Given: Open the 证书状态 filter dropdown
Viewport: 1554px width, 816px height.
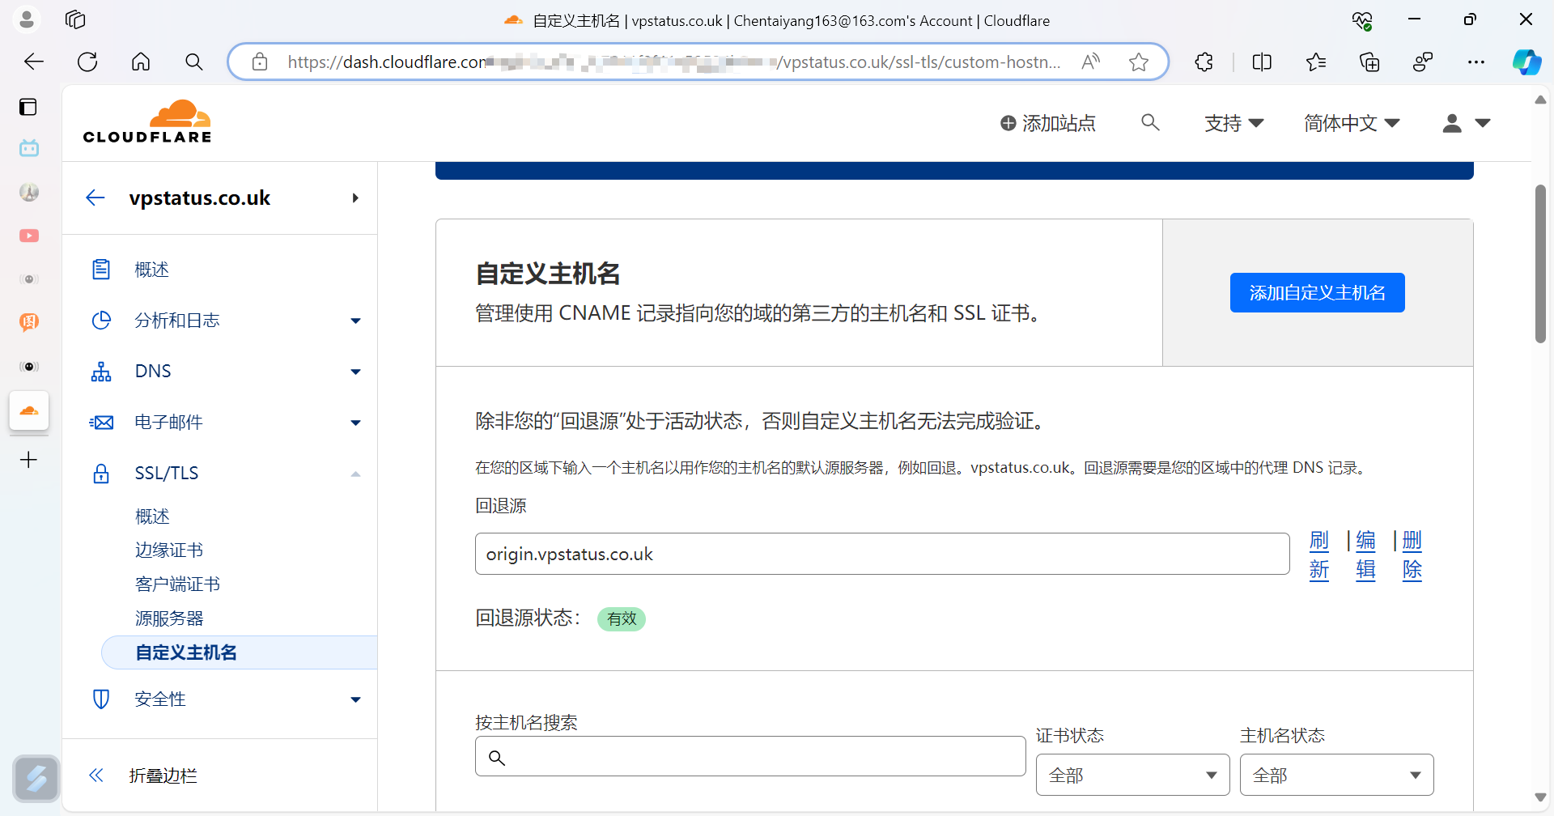Looking at the screenshot, I should [1133, 775].
